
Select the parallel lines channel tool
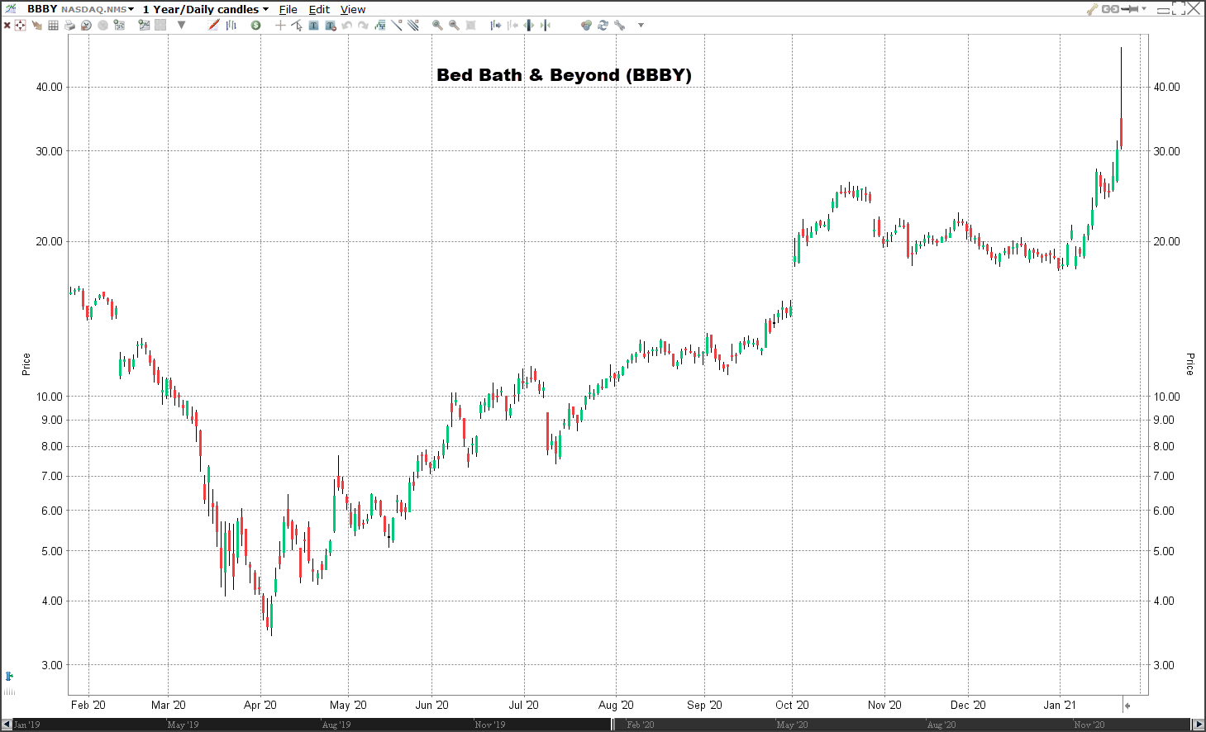coord(413,25)
